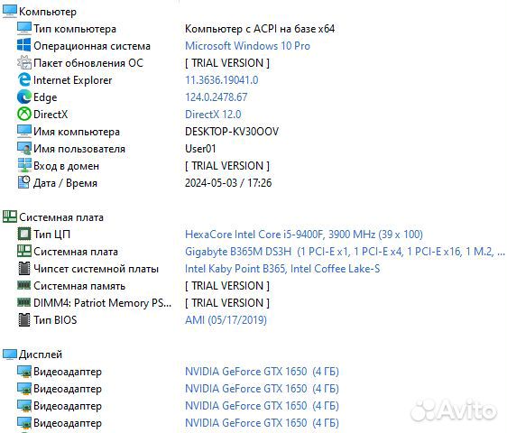This screenshot has height=433, width=507.
Task: Click the third Видеоадаптер row icon
Action: pyautogui.click(x=24, y=406)
